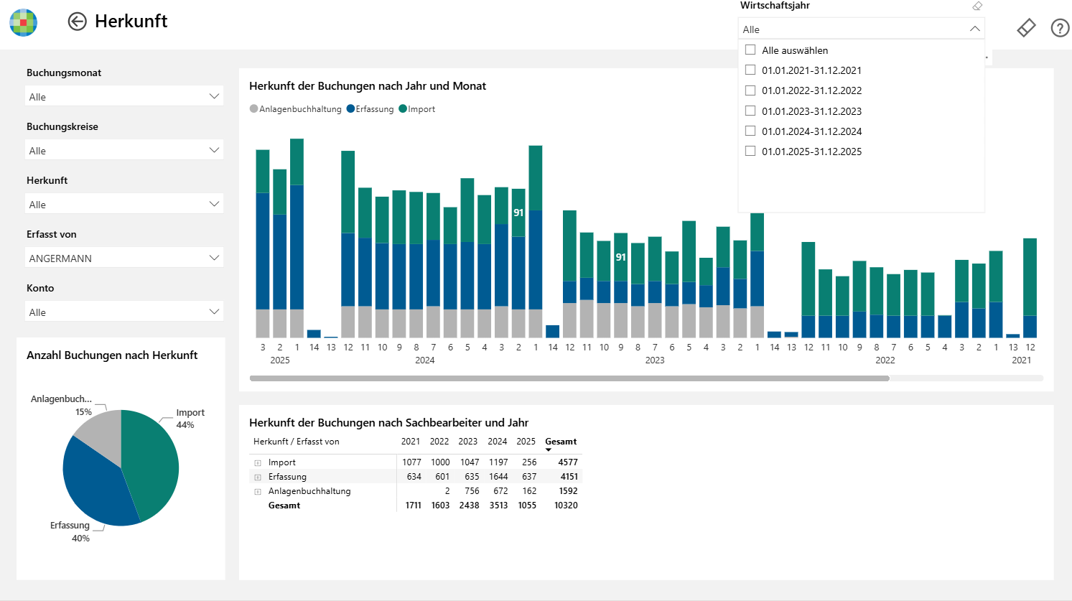Click the back arrow next to Herkunft
The height and width of the screenshot is (601, 1072).
[x=77, y=22]
